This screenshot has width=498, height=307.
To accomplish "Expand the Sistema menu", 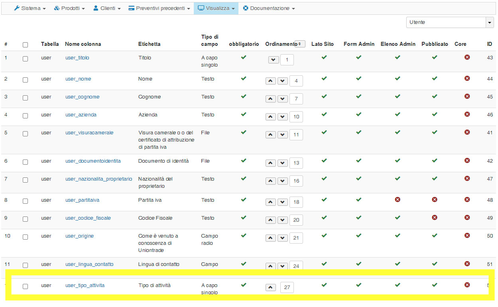I will 30,8.
